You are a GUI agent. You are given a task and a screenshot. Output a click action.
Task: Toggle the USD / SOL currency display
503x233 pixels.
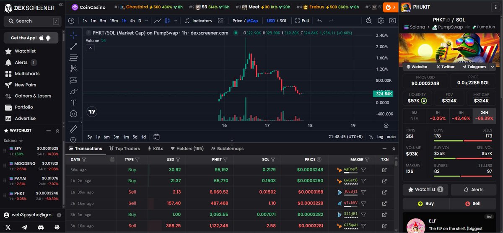coord(277,21)
